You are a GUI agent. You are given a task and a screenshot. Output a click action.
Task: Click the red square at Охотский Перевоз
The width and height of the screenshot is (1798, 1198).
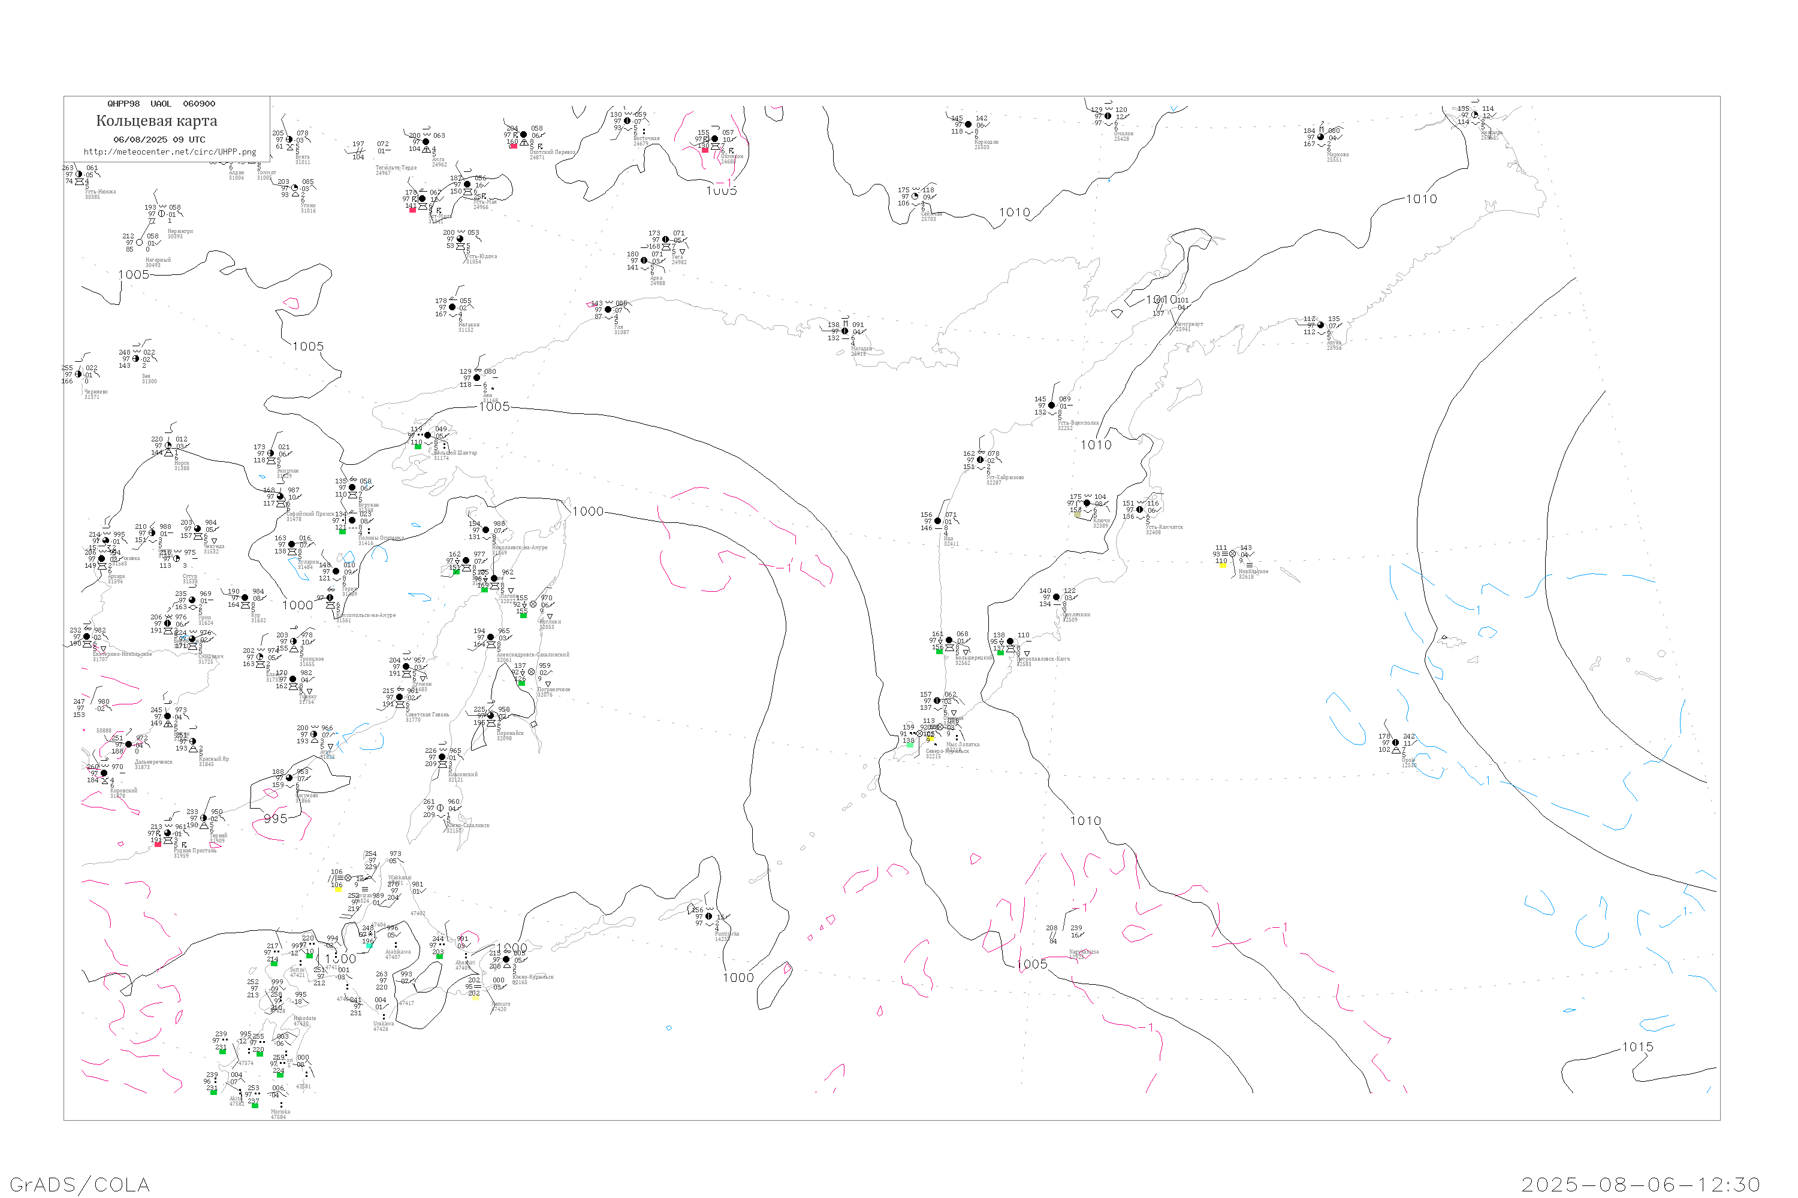click(514, 146)
